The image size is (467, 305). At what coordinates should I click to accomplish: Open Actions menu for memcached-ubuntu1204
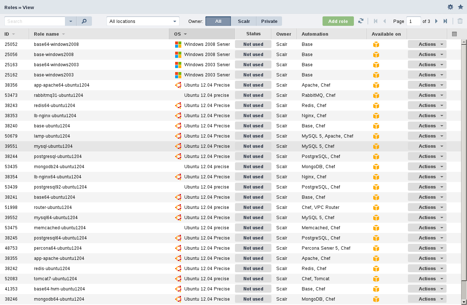427,228
